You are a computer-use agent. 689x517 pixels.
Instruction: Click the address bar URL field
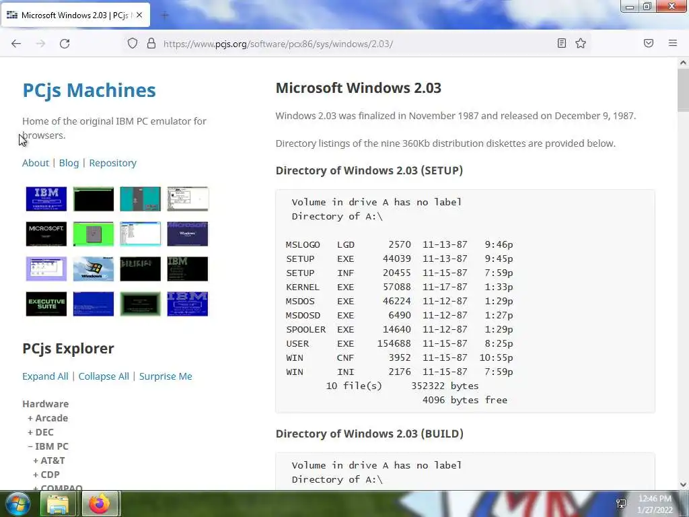pyautogui.click(x=356, y=44)
